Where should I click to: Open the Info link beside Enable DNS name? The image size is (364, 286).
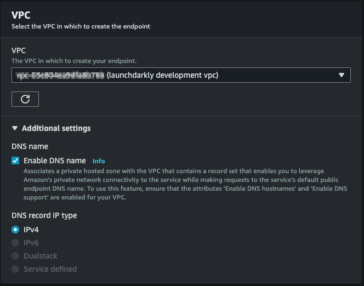click(99, 161)
